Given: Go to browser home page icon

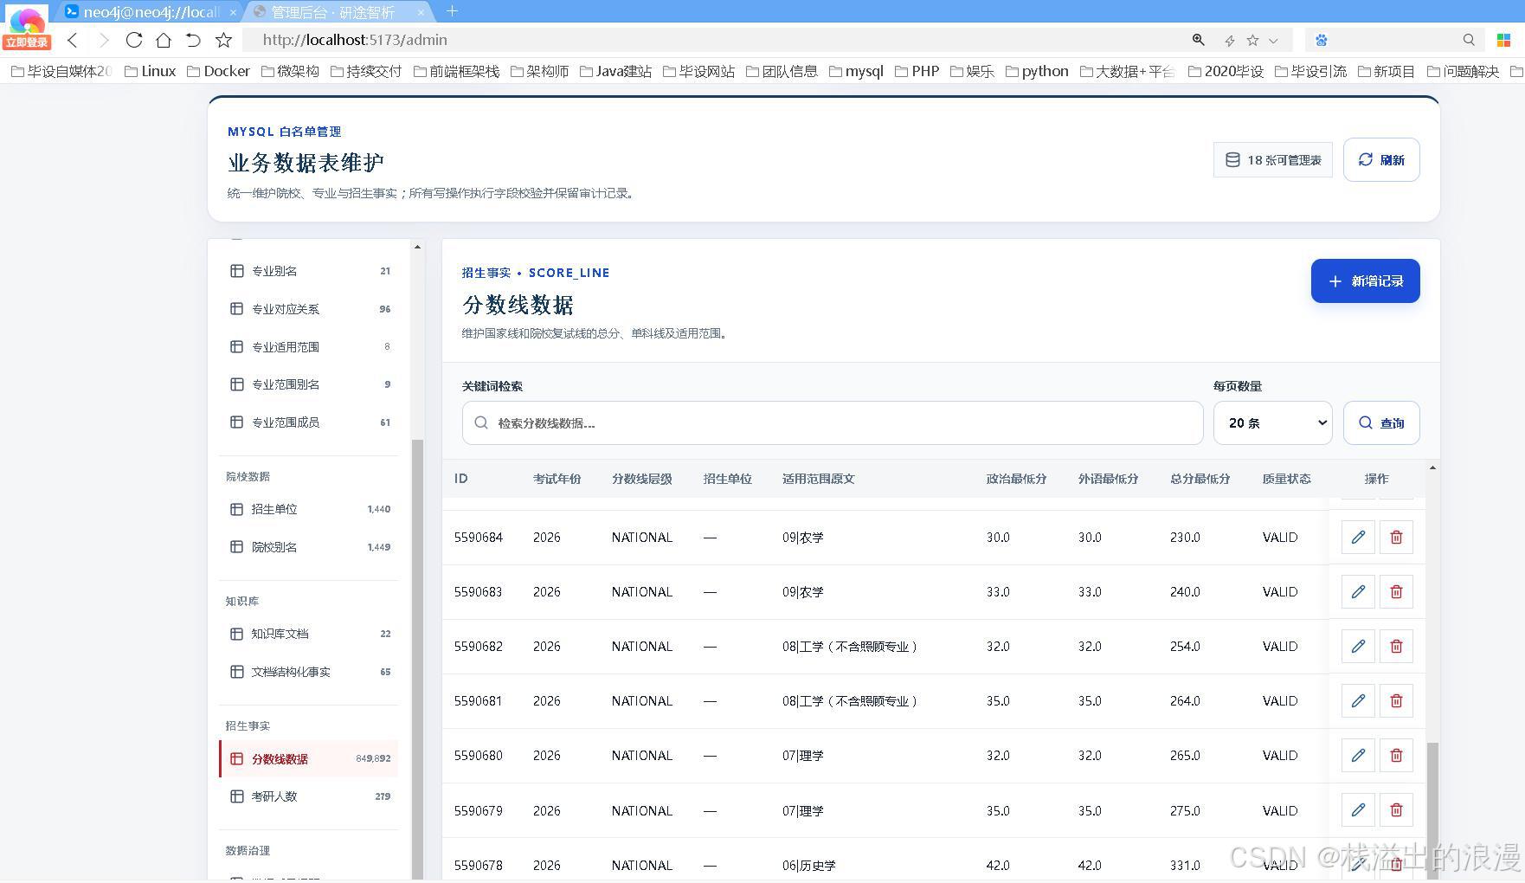Looking at the screenshot, I should click(164, 40).
